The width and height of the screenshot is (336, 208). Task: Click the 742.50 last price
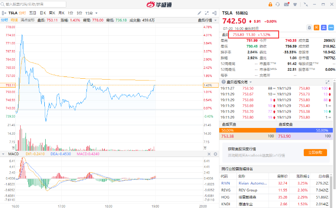pyautogui.click(x=234, y=21)
